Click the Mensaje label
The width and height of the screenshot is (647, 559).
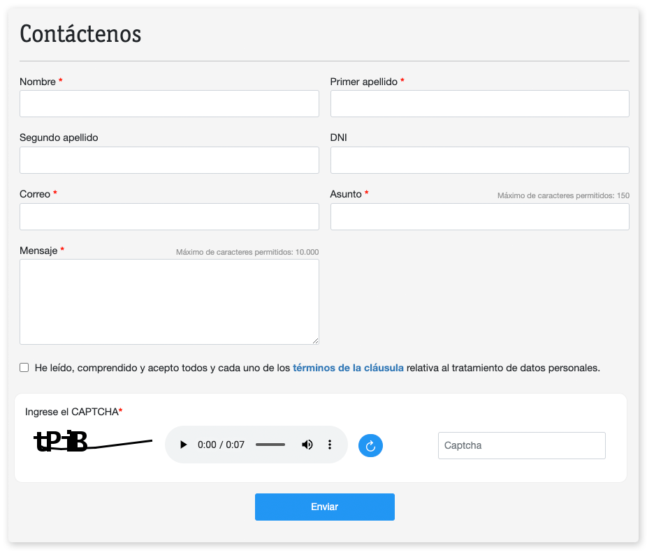[38, 251]
